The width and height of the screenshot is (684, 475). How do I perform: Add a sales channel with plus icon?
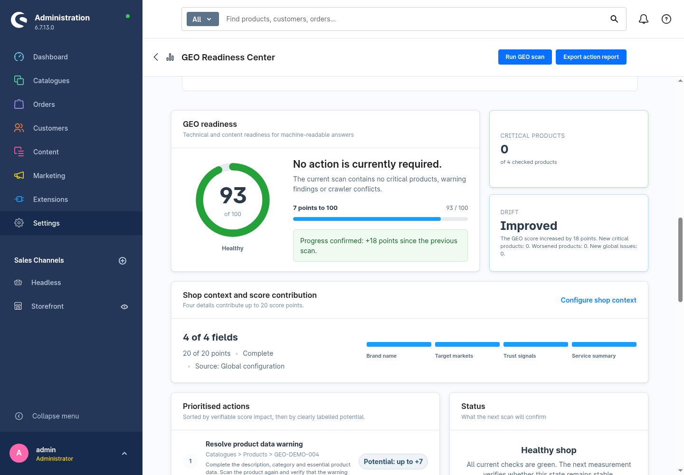pos(123,261)
